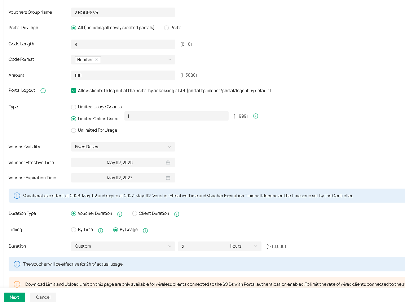
Task: Click the info icon in the 2h usage notice
Action: pyautogui.click(x=17, y=264)
